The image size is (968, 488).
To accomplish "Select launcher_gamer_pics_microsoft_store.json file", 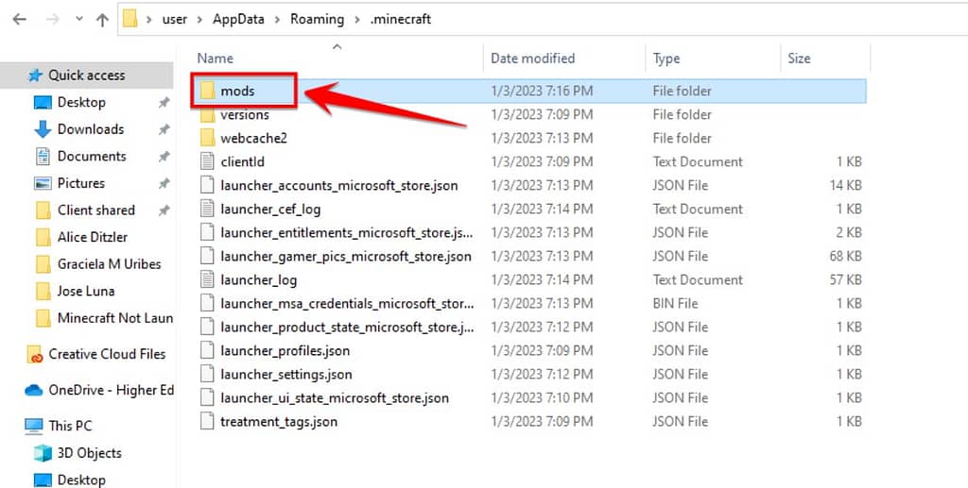I will tap(346, 257).
